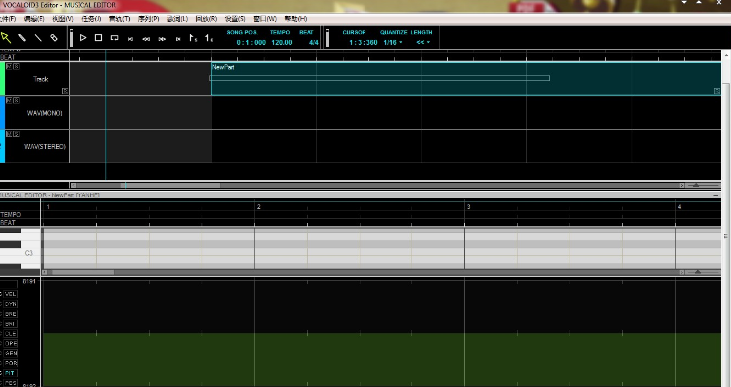Select the BRI control parameter
The height and width of the screenshot is (387, 731).
10,324
